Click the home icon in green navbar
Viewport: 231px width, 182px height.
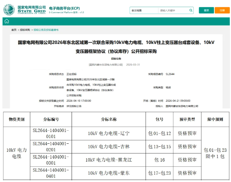coord(7,21)
